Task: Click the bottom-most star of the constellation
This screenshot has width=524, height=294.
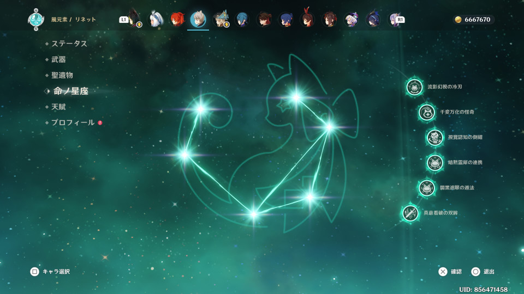Action: (254, 214)
